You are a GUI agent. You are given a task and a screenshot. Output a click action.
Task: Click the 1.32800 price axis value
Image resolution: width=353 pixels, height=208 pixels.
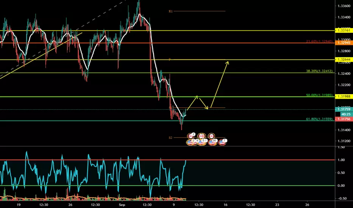[344, 51]
